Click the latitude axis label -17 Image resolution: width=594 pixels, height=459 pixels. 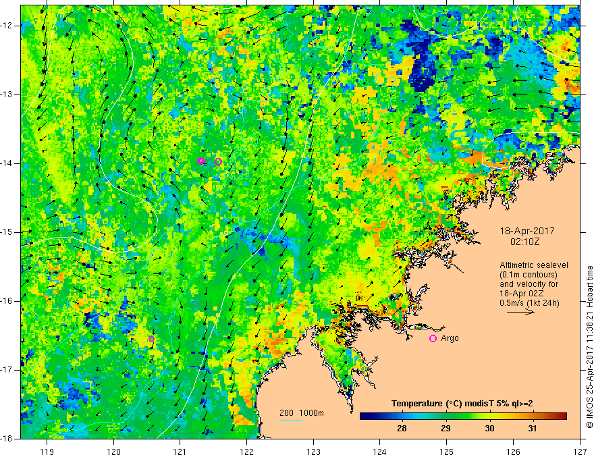(x=7, y=370)
